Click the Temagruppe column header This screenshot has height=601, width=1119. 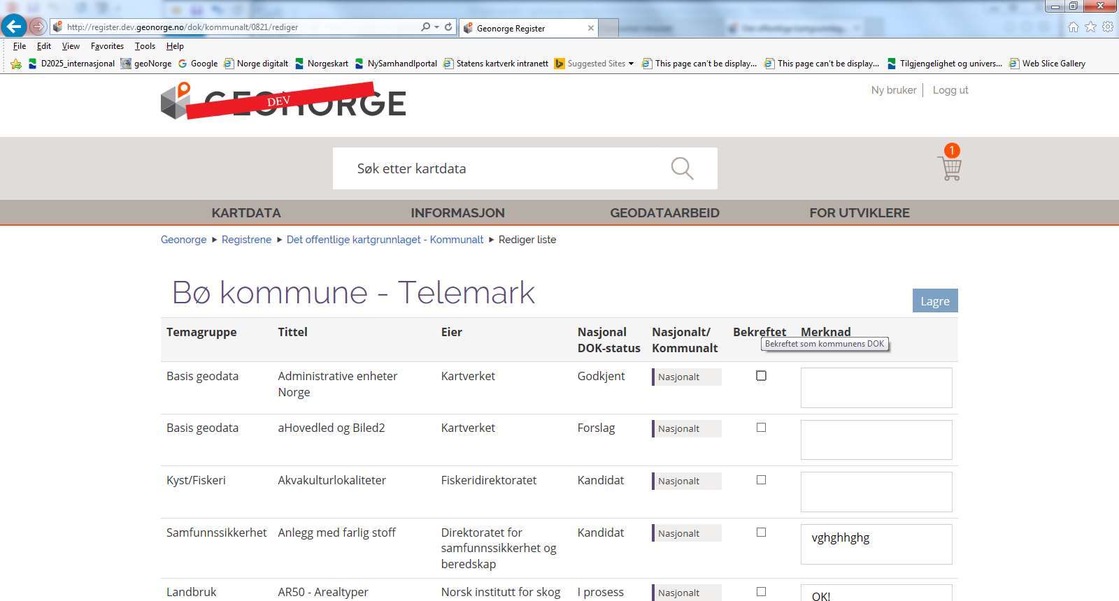[x=201, y=332]
